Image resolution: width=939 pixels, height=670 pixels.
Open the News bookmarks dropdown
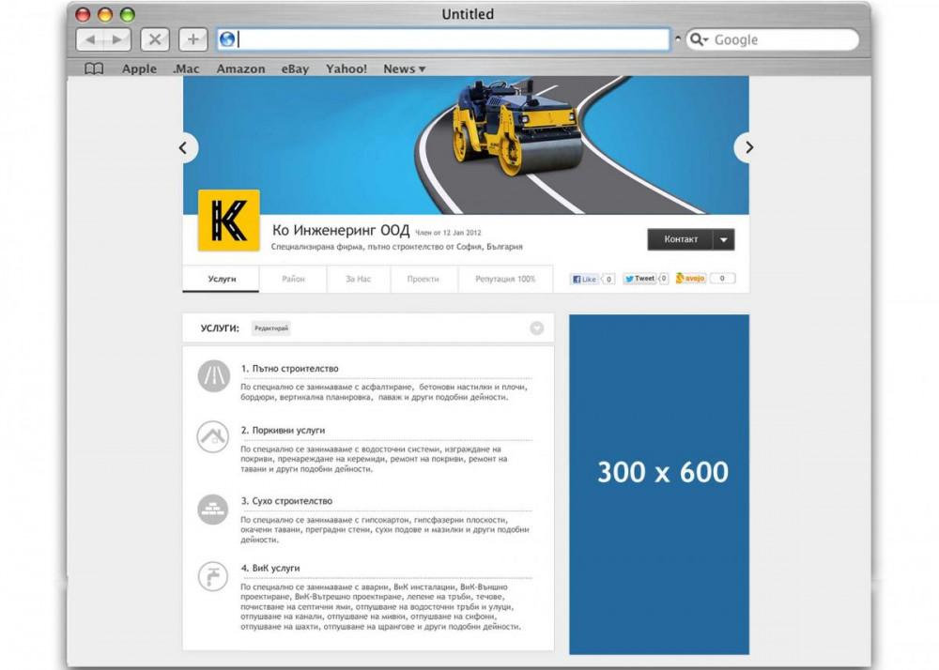(404, 69)
